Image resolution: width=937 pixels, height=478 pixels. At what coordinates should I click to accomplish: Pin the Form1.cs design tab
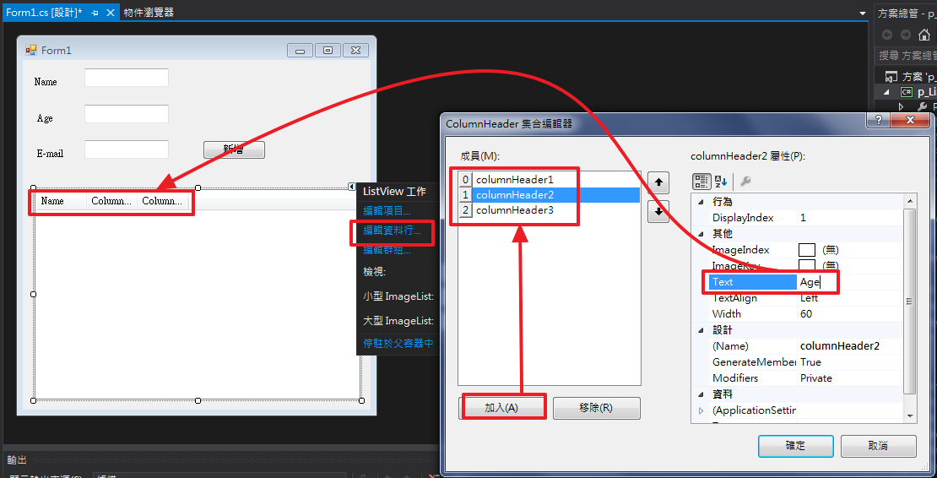(95, 14)
